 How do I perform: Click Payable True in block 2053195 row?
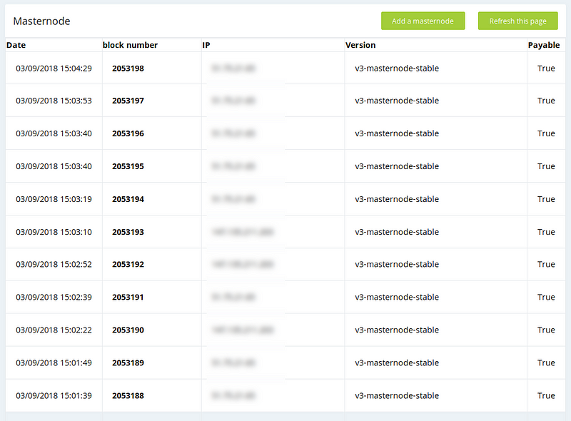click(546, 166)
